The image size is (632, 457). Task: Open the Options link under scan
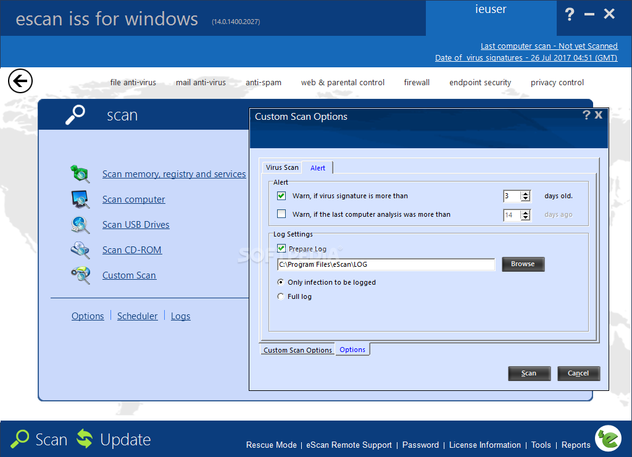point(88,316)
